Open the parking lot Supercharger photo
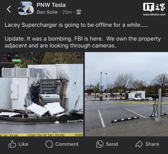 tap(127, 94)
